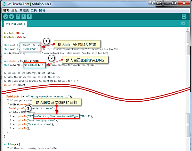Minimize the Arduino window
The height and width of the screenshot is (151, 192).
pos(167,3)
